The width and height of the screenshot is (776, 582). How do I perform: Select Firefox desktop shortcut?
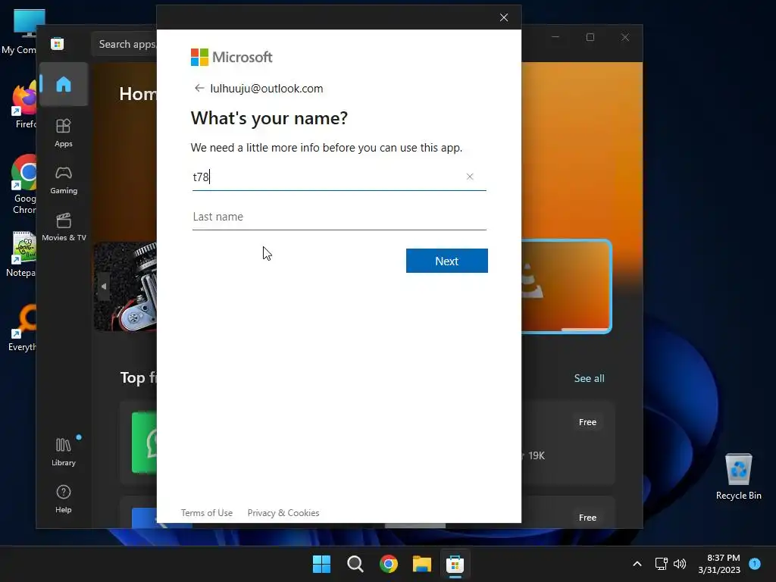23,105
